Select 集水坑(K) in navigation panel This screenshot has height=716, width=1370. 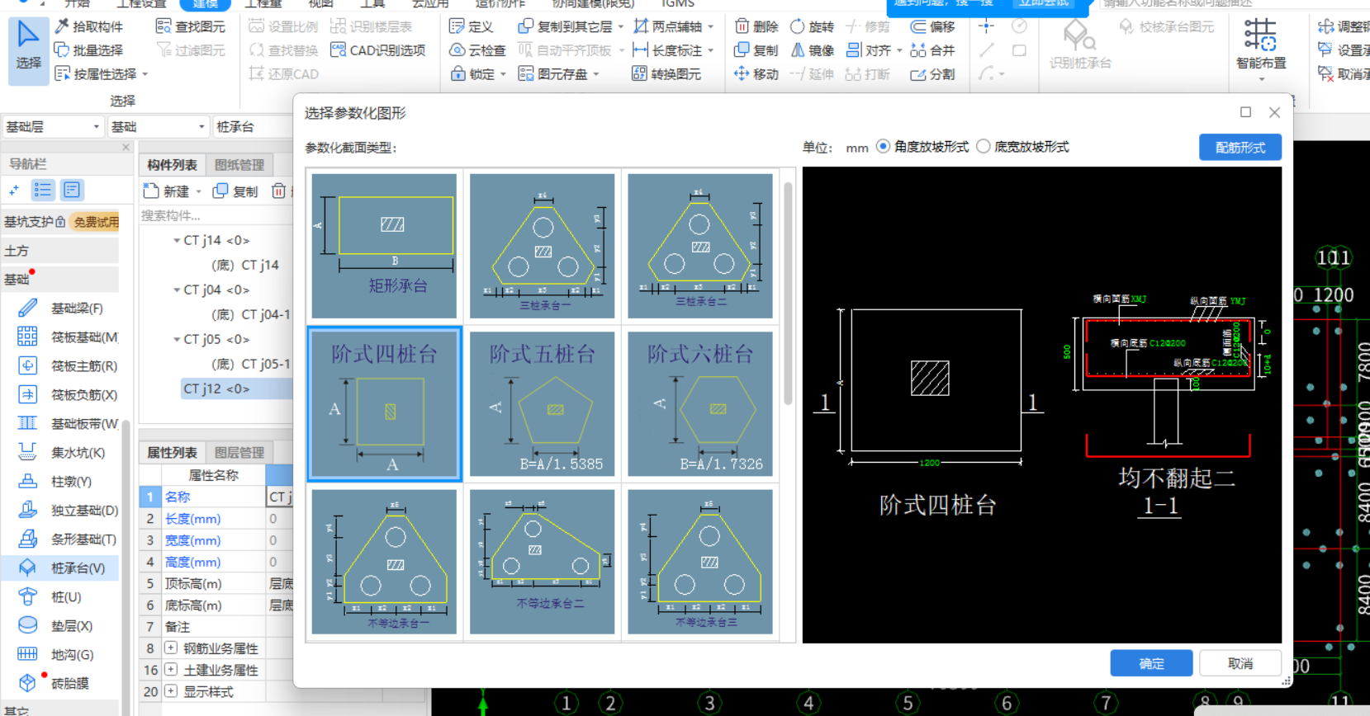[68, 453]
